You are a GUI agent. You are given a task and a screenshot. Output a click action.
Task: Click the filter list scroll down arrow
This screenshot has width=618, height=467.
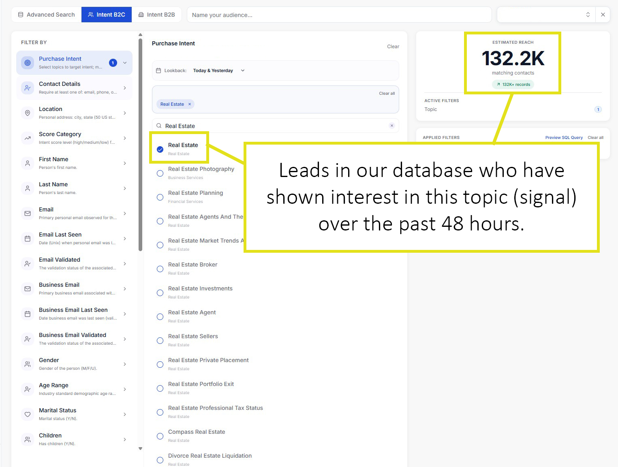(x=141, y=448)
